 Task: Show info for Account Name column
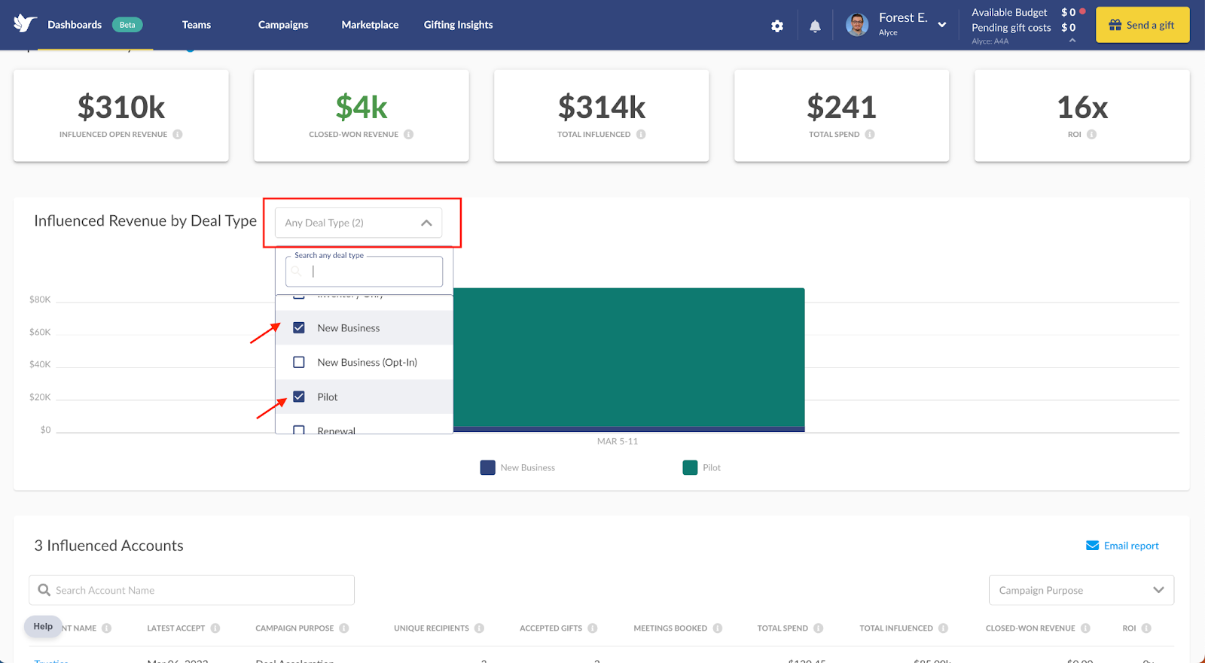[x=106, y=628]
